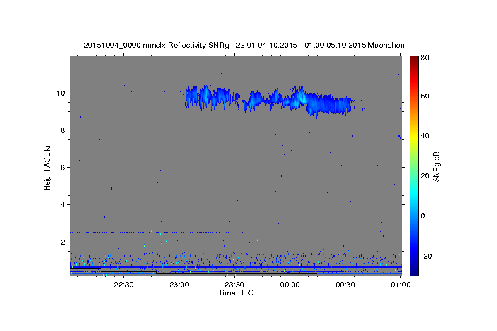Click the colorbar value -20
The width and height of the screenshot is (497, 331).
point(427,256)
